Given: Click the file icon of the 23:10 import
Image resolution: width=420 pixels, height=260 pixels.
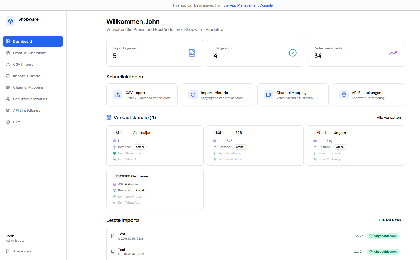Looking at the screenshot, I should click(x=113, y=252).
